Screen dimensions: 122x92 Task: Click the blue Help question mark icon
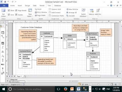[x=111, y=6]
